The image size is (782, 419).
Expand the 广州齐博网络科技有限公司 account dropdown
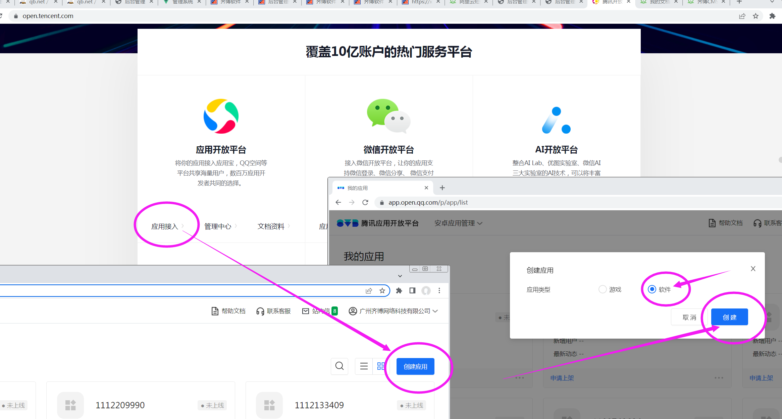[x=393, y=311]
